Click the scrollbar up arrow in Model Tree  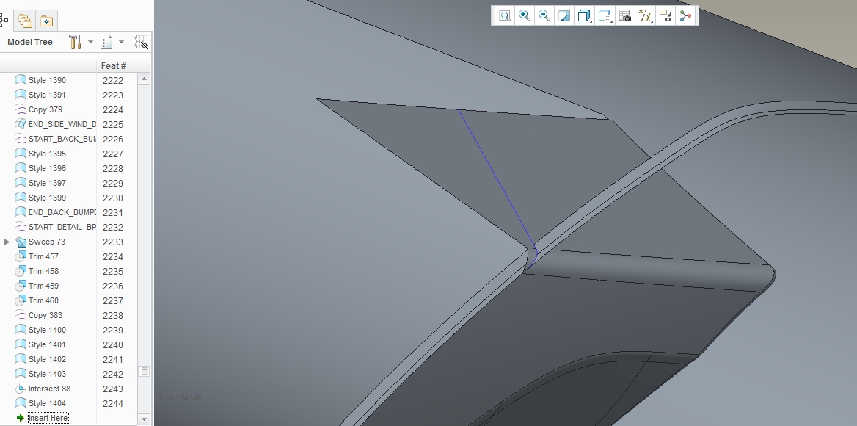point(144,79)
